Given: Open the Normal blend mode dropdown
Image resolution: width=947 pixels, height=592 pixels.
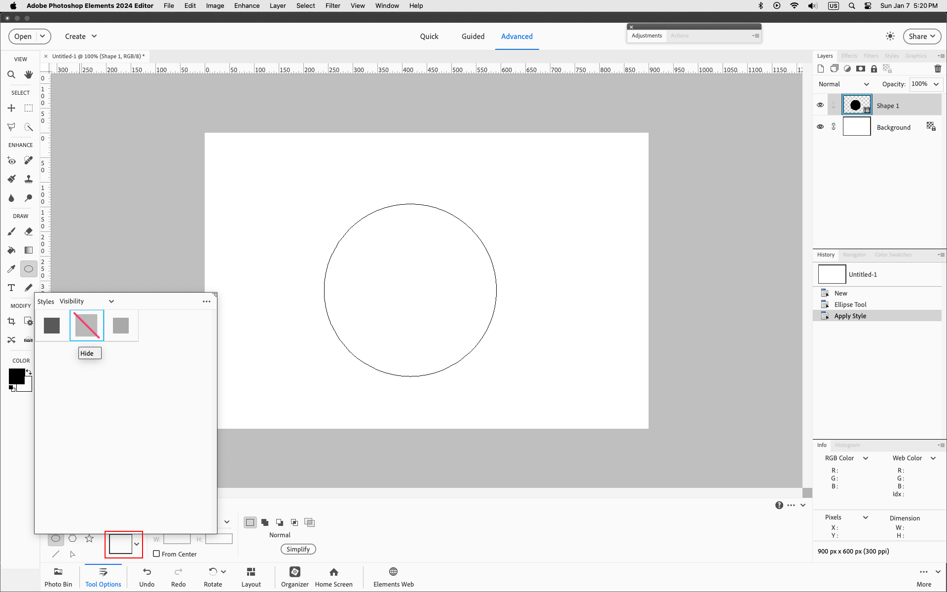Looking at the screenshot, I should coord(843,84).
